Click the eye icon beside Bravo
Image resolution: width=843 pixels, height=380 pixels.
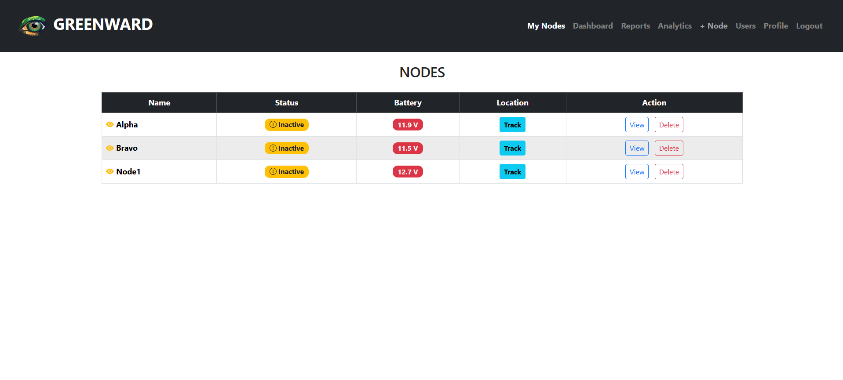pos(110,148)
